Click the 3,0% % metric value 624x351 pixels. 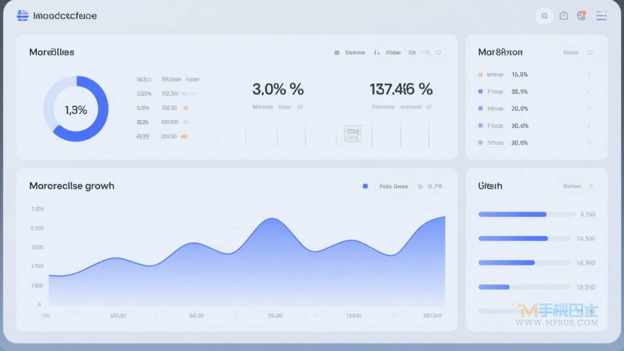point(278,89)
